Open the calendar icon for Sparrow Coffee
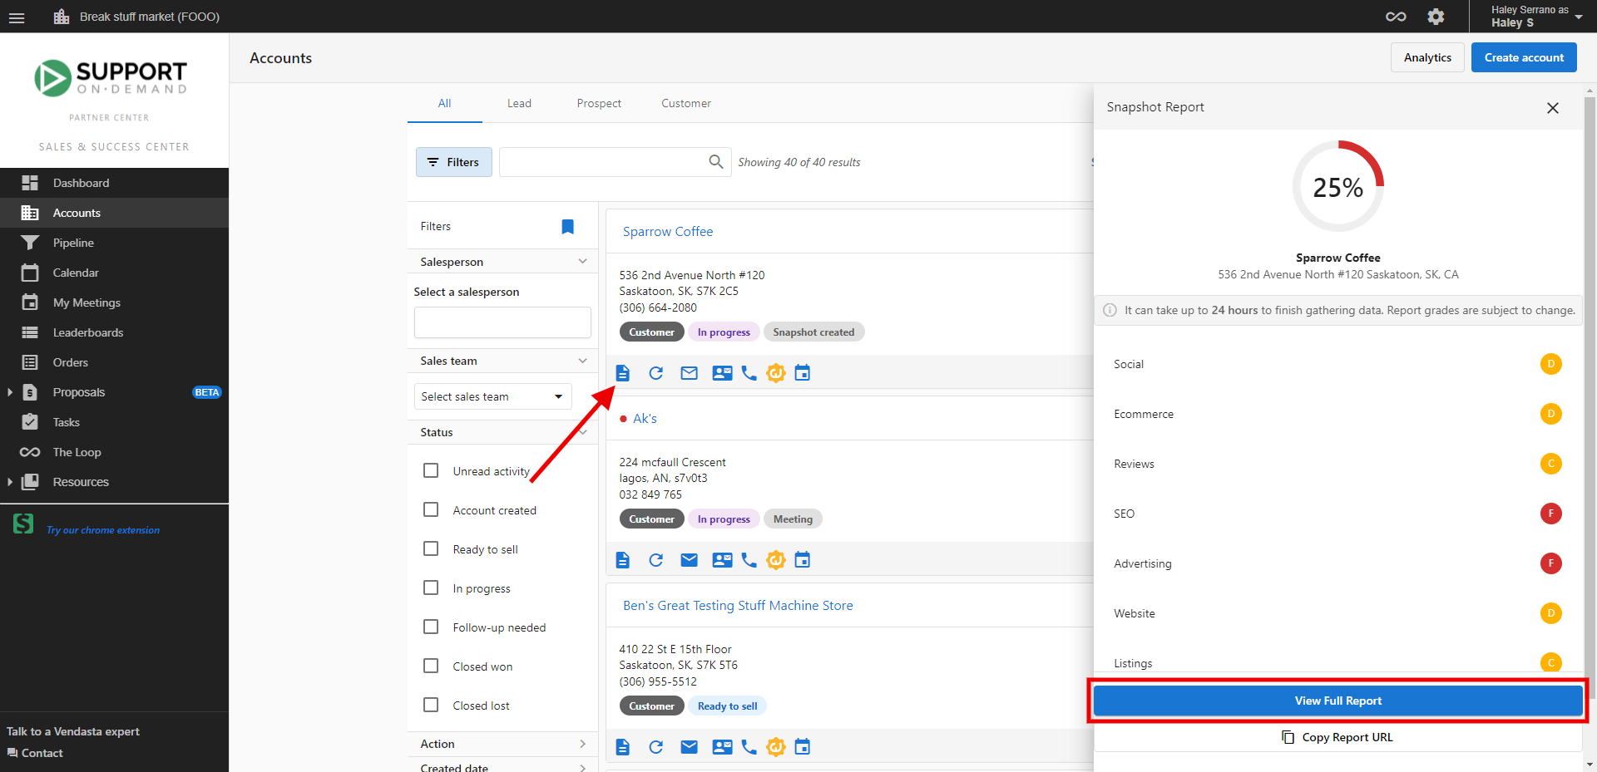This screenshot has height=772, width=1597. click(802, 372)
